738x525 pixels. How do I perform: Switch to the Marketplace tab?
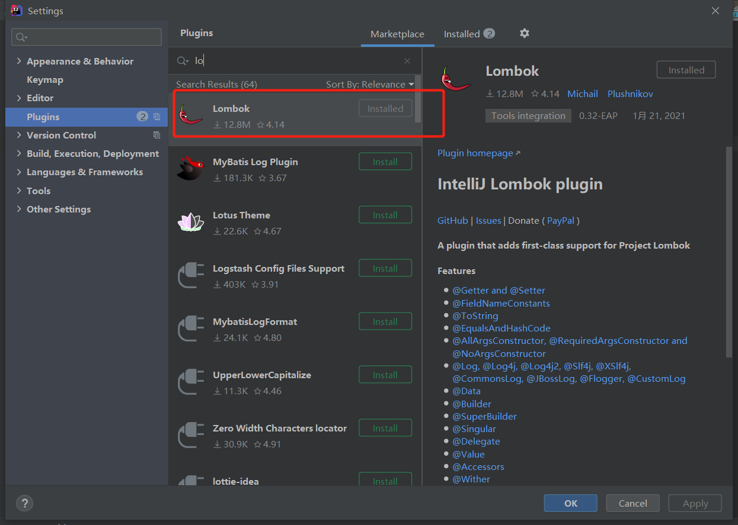[x=397, y=34]
